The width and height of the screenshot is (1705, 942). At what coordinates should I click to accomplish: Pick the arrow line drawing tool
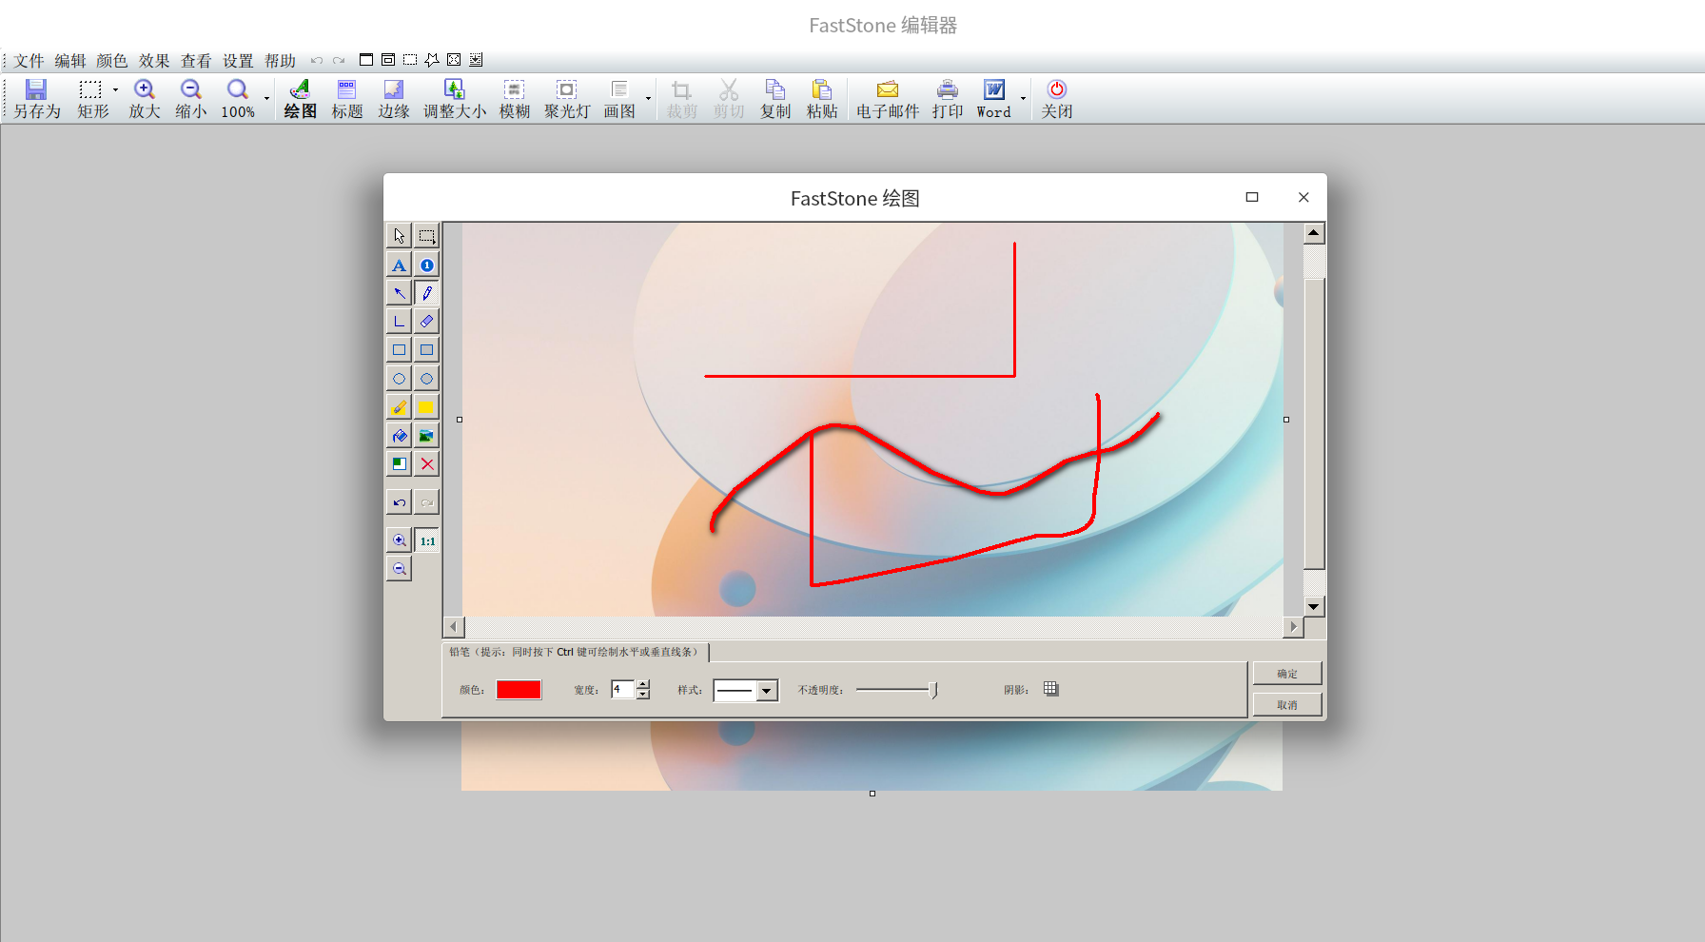coord(400,293)
